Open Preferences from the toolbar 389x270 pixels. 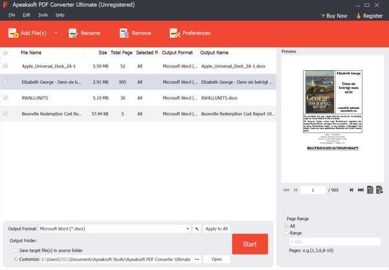pyautogui.click(x=189, y=33)
